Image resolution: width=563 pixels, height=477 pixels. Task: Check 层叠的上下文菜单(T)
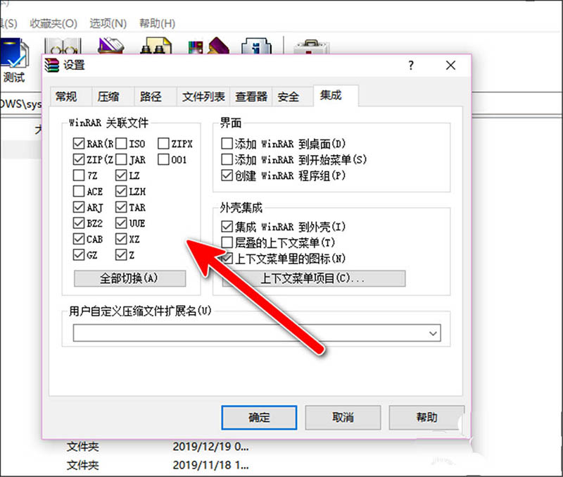tap(227, 242)
